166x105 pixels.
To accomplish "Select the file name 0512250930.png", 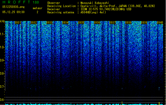I will (x=13, y=7).
